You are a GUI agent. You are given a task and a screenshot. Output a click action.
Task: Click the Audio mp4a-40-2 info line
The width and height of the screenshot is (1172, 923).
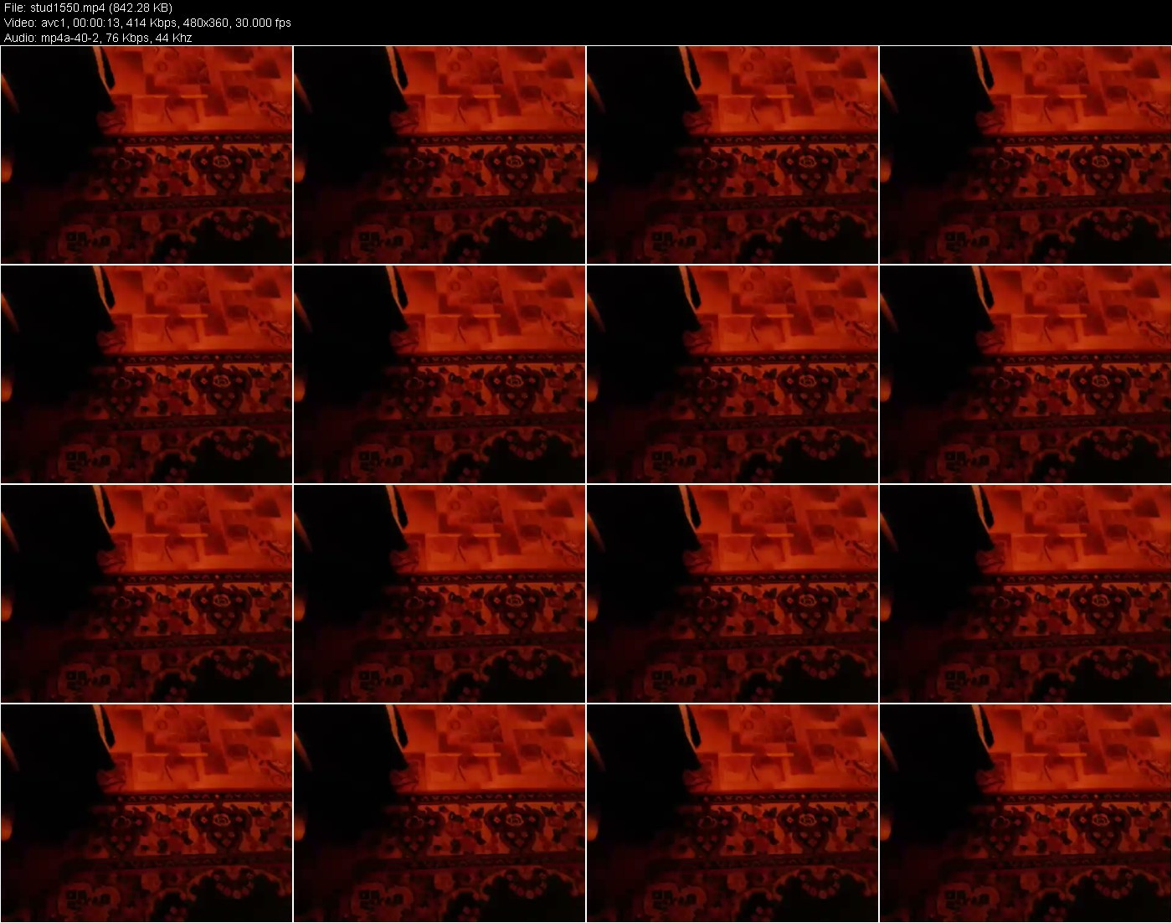(x=98, y=38)
